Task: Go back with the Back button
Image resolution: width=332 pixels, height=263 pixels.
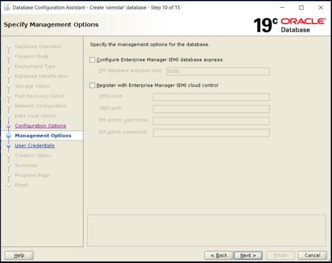Action: [x=218, y=255]
